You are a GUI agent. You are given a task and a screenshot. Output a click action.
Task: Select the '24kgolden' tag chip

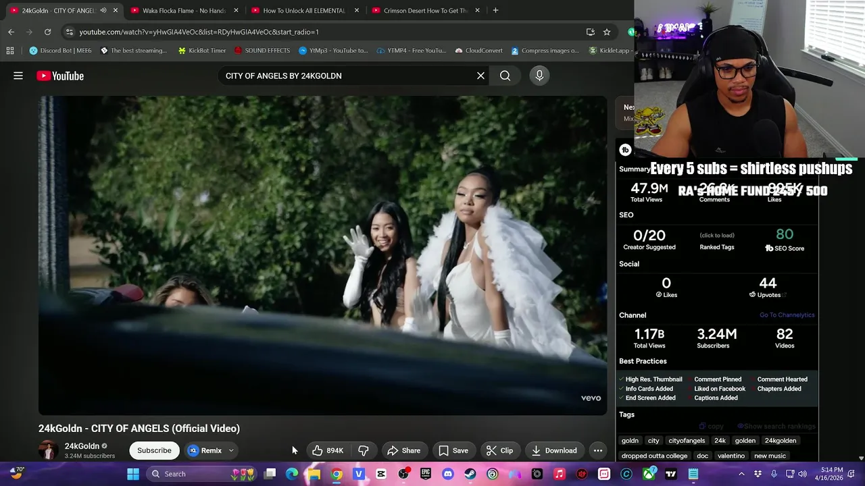click(781, 441)
